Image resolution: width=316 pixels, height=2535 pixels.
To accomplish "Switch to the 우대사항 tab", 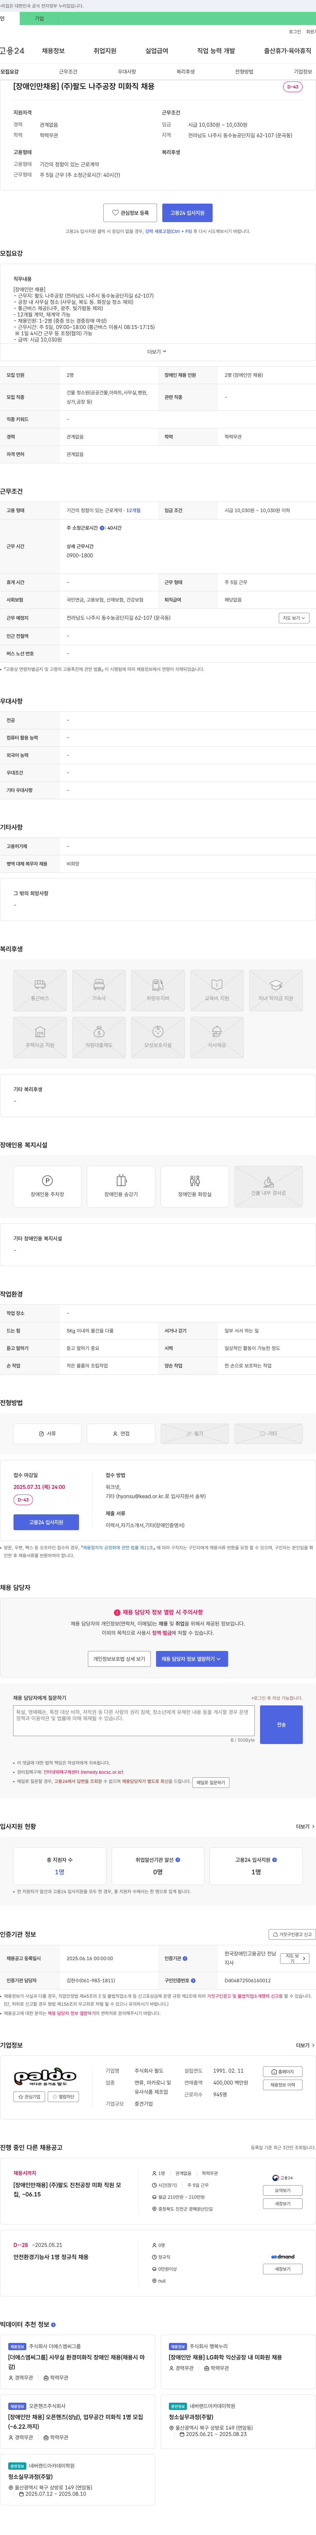I will tap(127, 72).
